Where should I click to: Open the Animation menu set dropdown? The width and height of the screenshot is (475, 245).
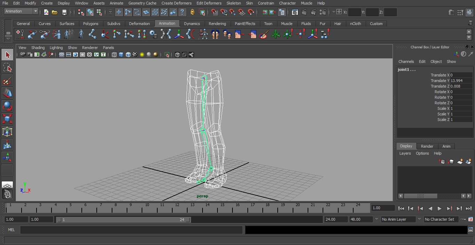21,11
